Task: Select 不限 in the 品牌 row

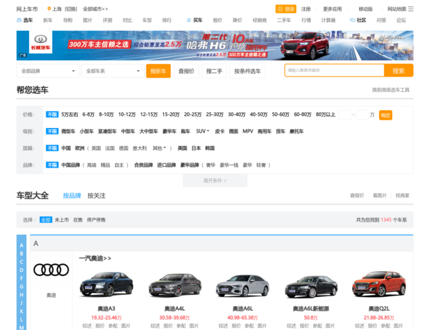Action: [52, 165]
